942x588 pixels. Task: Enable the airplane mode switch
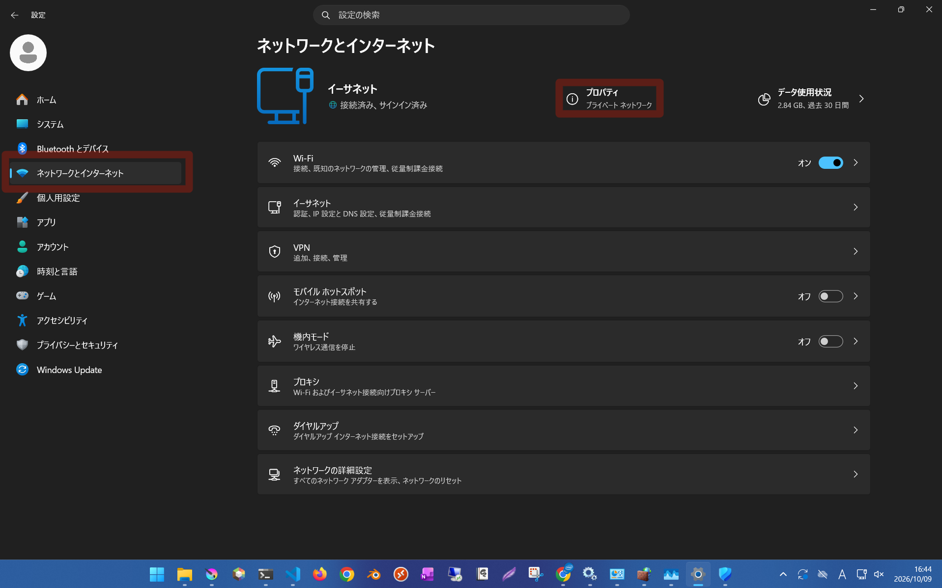(830, 341)
